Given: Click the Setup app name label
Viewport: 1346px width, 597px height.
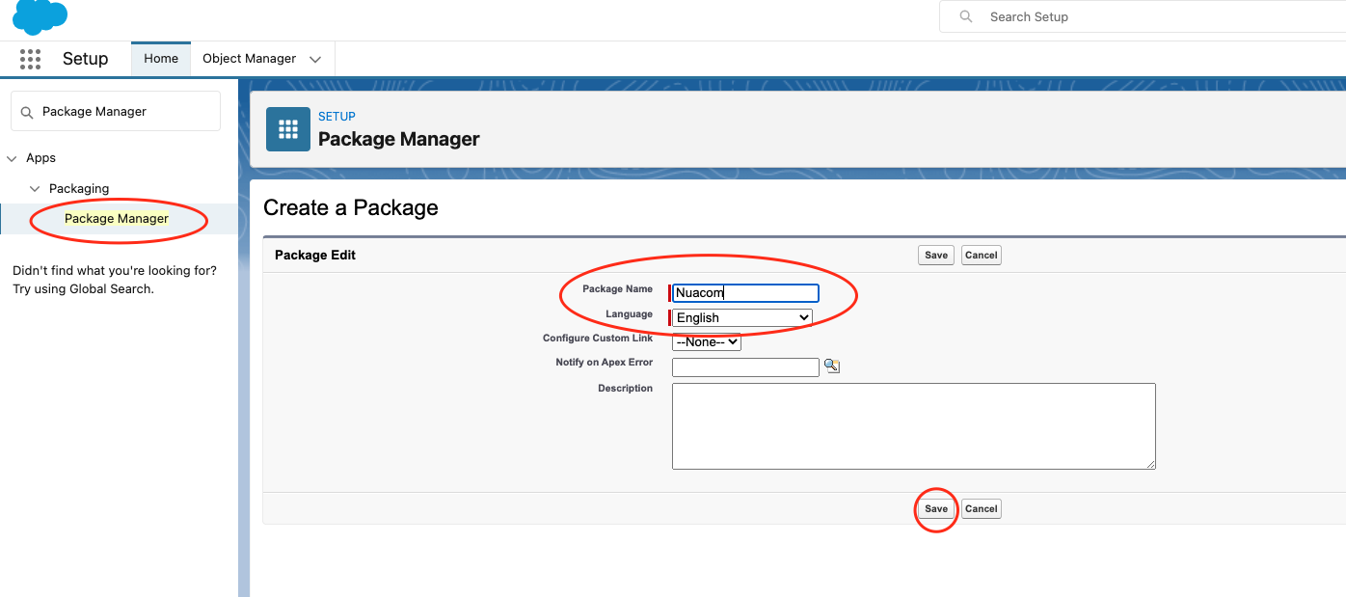Looking at the screenshot, I should [86, 59].
